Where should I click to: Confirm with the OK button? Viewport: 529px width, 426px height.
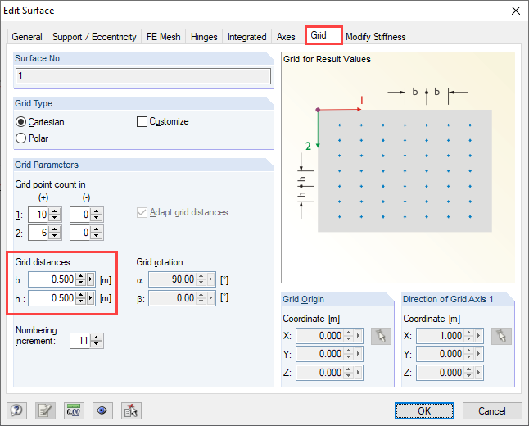(x=423, y=410)
